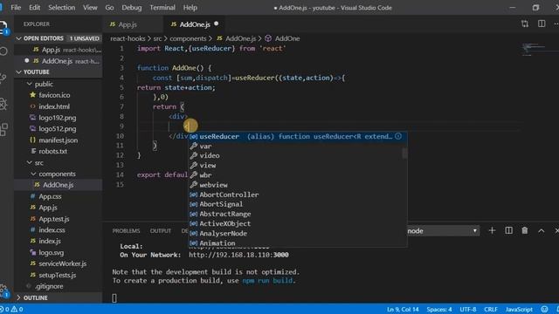Split the terminal panel
The width and height of the screenshot is (559, 314).
pyautogui.click(x=508, y=230)
